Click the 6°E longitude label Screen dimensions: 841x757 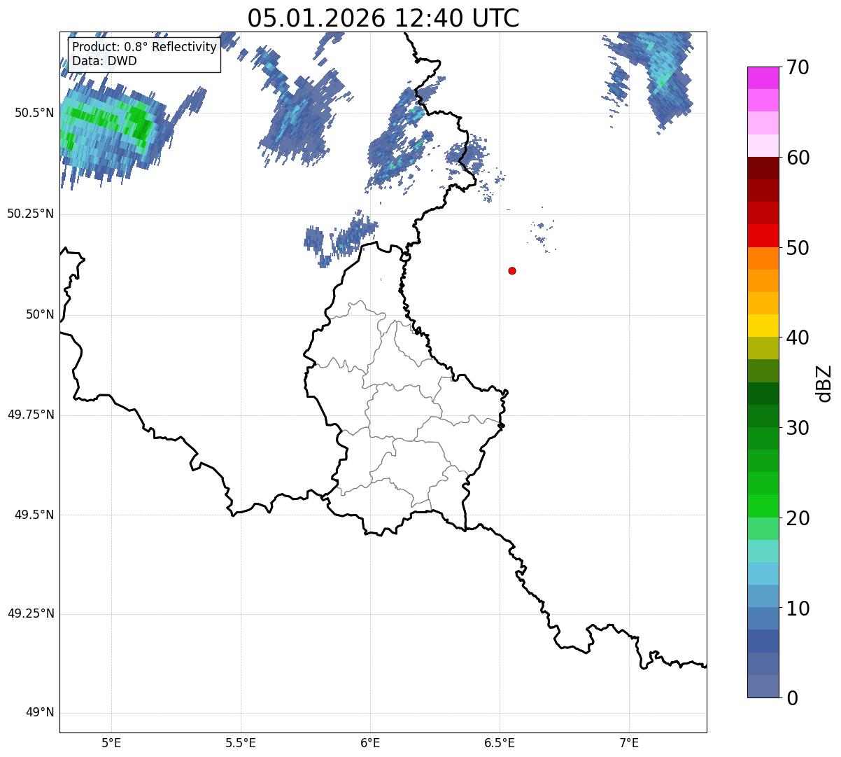click(370, 742)
